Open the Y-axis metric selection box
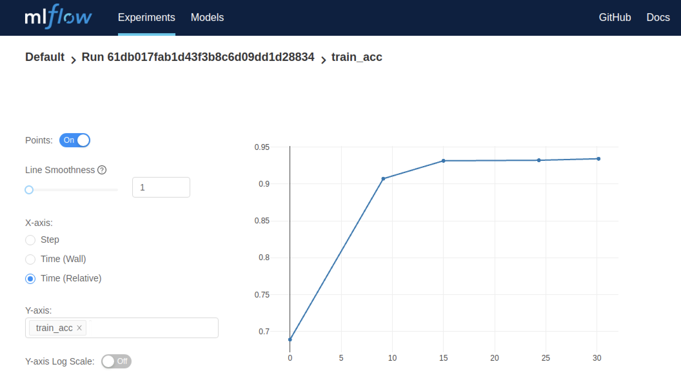Viewport: 681px width, 381px height. [152, 328]
